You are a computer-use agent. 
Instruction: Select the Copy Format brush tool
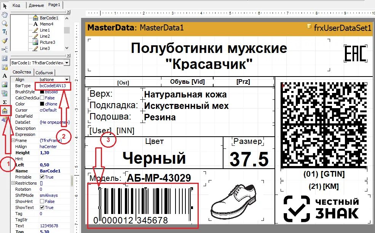tap(5, 40)
